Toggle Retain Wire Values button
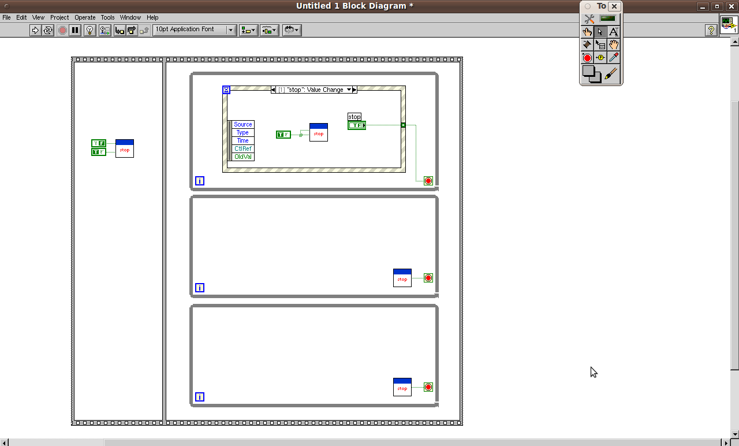The height and width of the screenshot is (446, 739). [104, 30]
